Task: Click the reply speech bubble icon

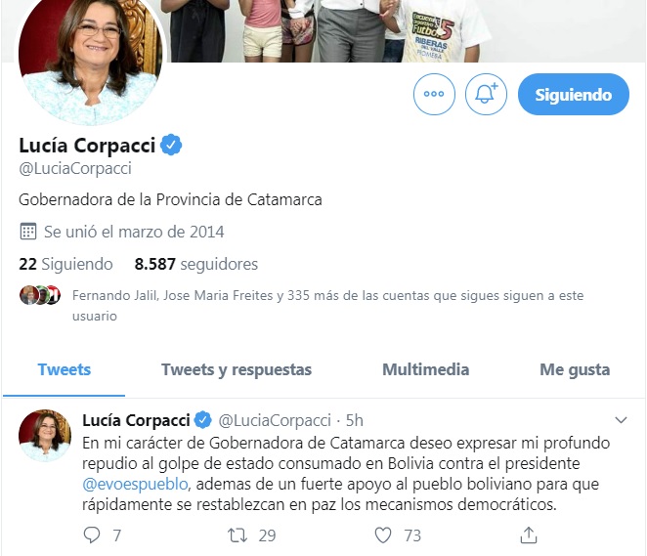Action: 92,535
